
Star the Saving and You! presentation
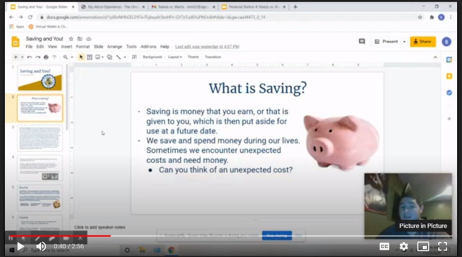coord(71,39)
